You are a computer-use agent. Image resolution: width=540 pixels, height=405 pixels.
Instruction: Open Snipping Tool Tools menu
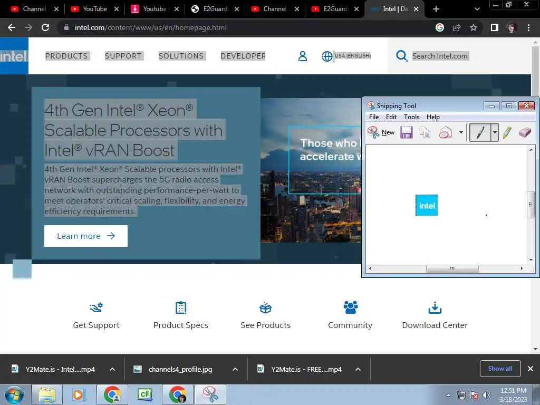coord(411,117)
